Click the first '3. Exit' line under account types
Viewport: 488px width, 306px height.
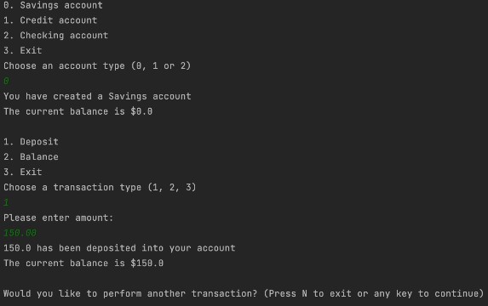(23, 50)
